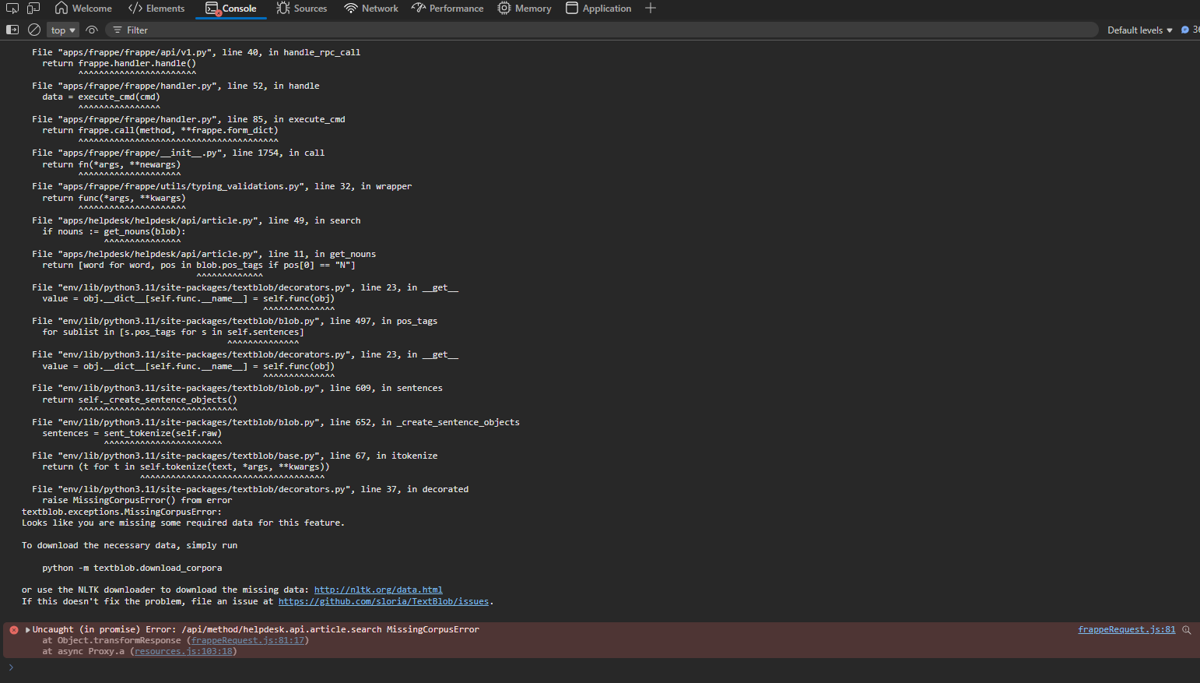The height and width of the screenshot is (683, 1200).
Task: Follow the nltk.org/data.html link
Action: coord(378,590)
